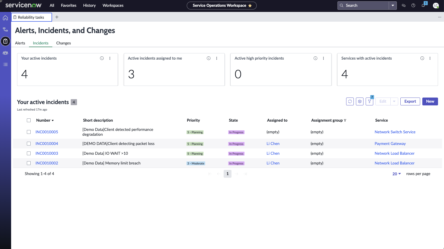Switch to the Changes tab
The image size is (444, 249).
tap(63, 43)
